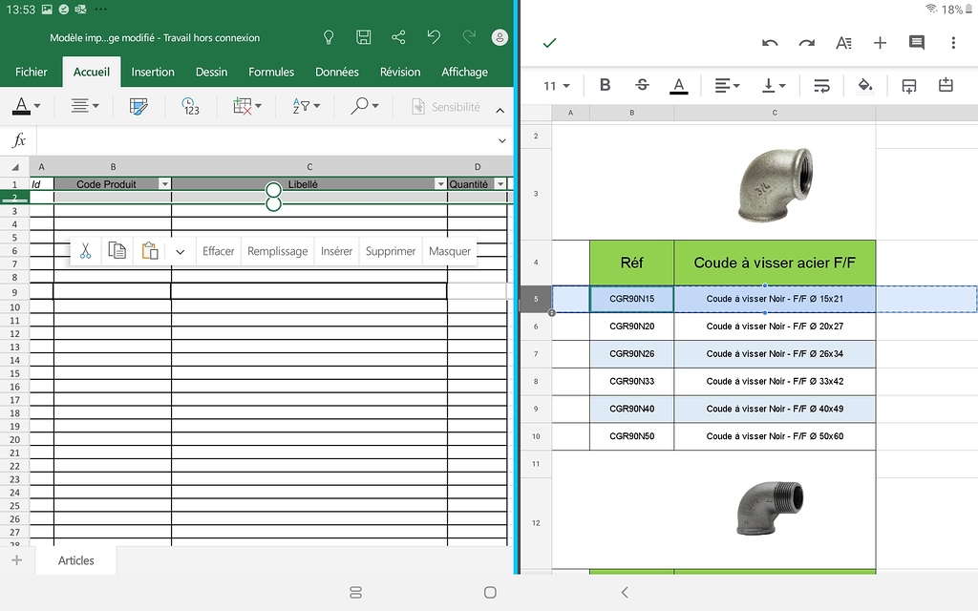
Task: Toggle bold formatting in Sheets
Action: coord(605,85)
